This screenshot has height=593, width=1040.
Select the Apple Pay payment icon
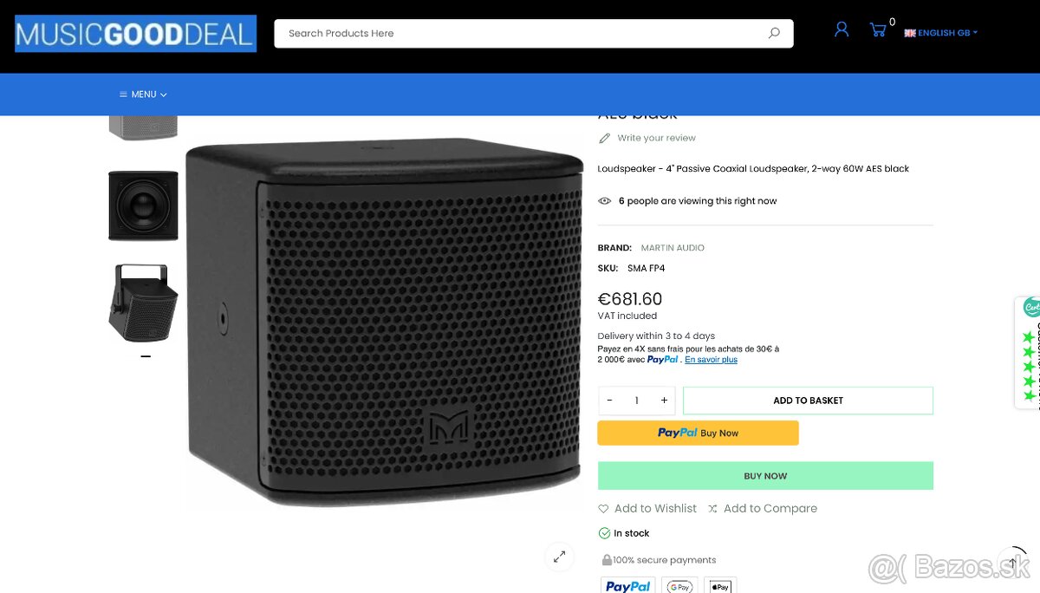tap(719, 585)
